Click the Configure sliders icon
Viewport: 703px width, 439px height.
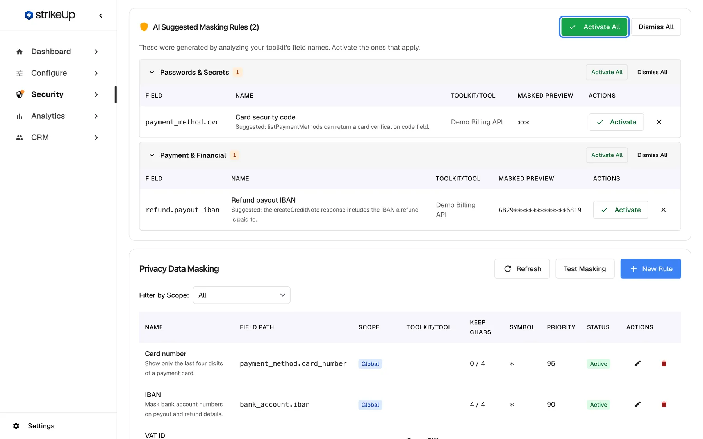[x=20, y=73]
